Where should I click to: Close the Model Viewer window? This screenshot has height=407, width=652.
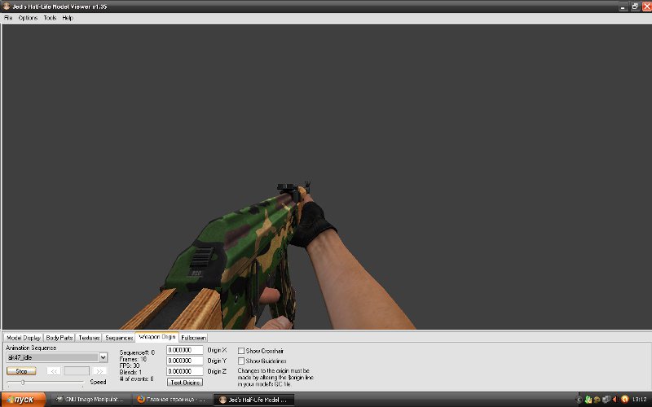646,7
